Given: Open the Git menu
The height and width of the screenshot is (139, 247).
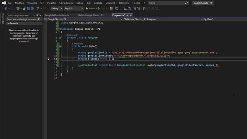Looking at the screenshot, I should pos(42,3).
